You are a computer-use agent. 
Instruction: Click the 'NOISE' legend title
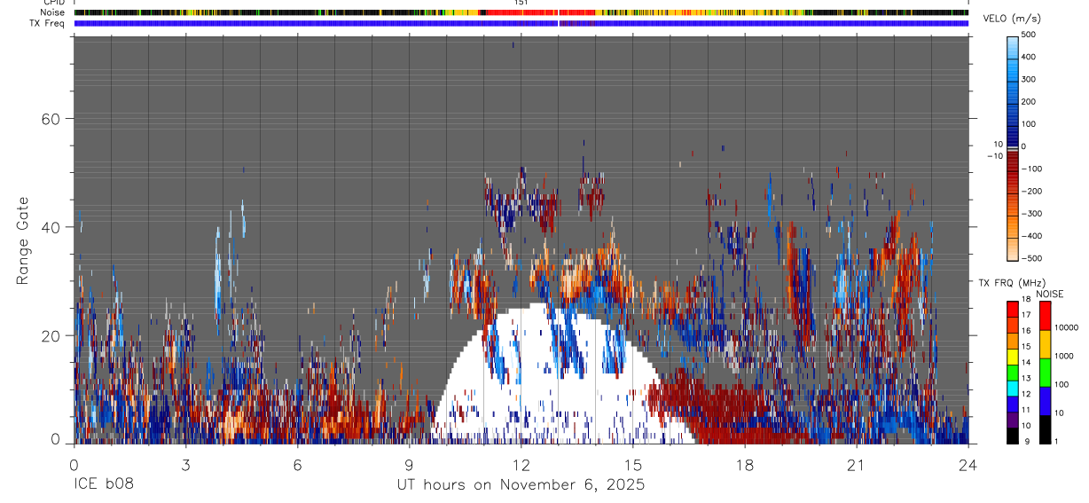pyautogui.click(x=1049, y=294)
